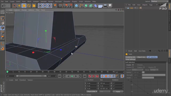Toggle Y axis lock
Viewport: 171px width, 96px height.
(45, 6)
